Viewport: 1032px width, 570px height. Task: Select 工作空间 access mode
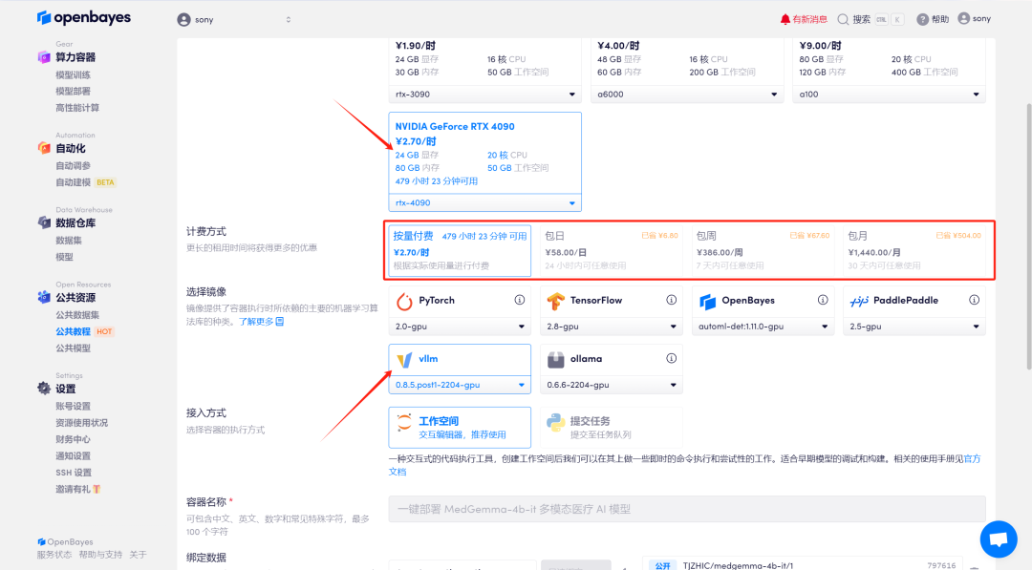(460, 428)
